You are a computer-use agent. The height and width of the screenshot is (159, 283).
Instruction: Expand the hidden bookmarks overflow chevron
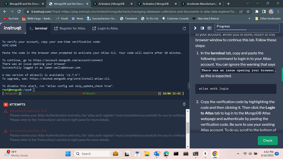tap(249, 18)
